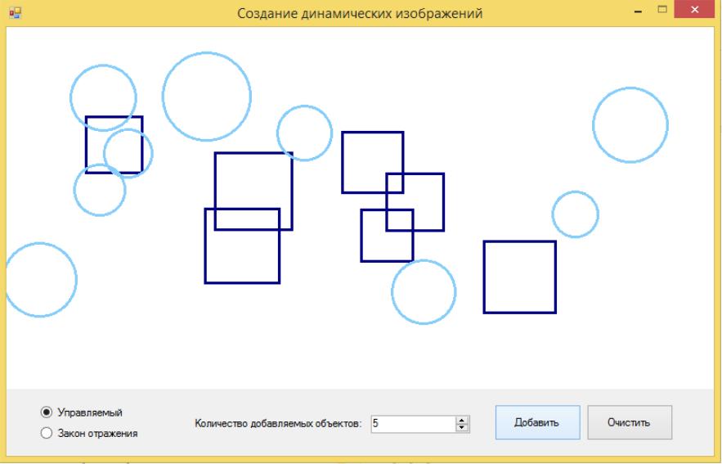Viewport: 722px width, 464px height.
Task: Close the window with red X
Action: 694,10
